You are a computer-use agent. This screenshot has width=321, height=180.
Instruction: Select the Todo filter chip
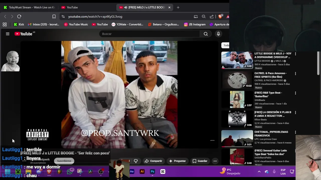(x=226, y=45)
